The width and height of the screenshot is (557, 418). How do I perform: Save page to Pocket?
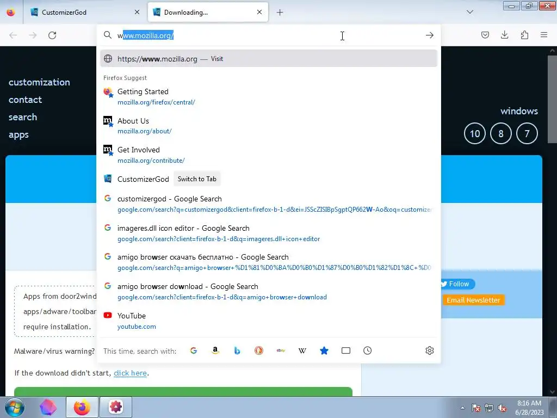485,35
